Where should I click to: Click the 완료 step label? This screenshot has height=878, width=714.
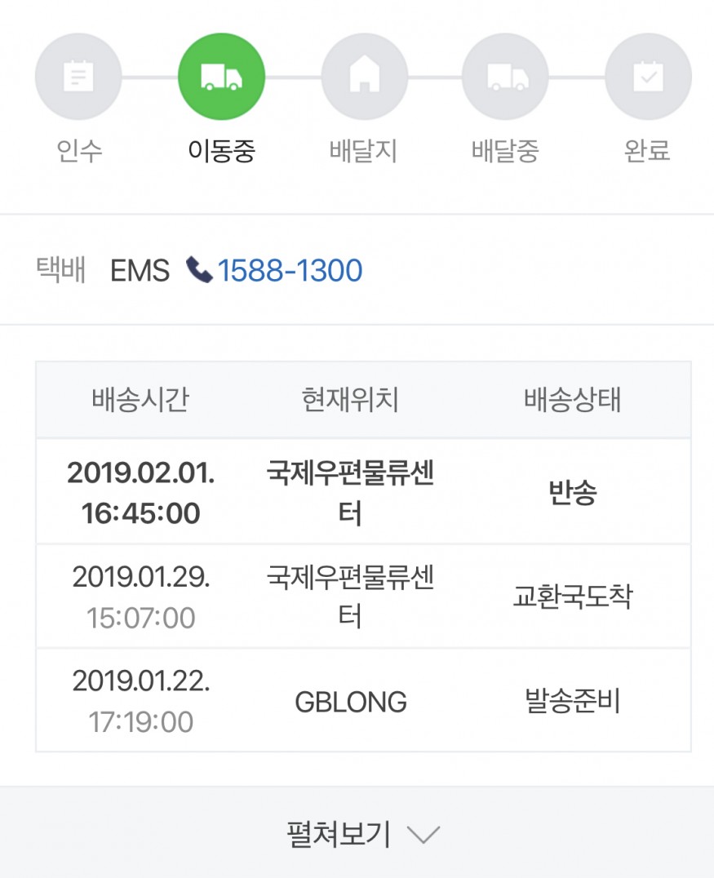648,151
